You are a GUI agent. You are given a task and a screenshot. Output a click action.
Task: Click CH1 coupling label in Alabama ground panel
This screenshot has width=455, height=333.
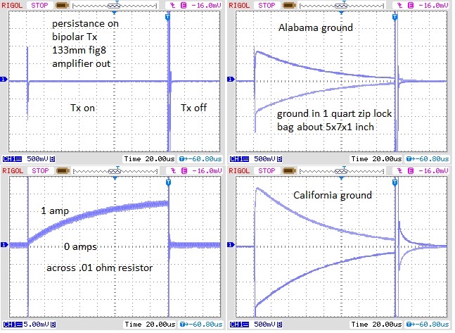click(239, 159)
